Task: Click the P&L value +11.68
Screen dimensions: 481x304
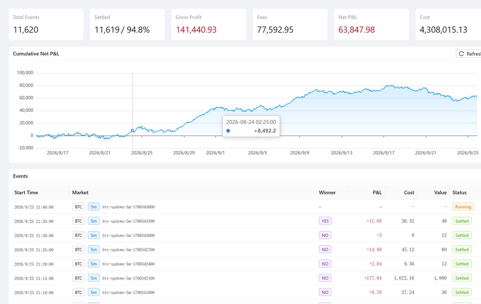Action: tap(374, 221)
